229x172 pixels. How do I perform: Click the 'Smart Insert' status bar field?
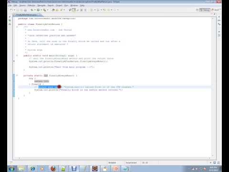[131, 162]
